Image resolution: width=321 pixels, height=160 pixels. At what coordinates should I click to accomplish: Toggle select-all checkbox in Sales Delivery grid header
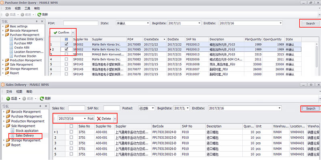[71, 126]
